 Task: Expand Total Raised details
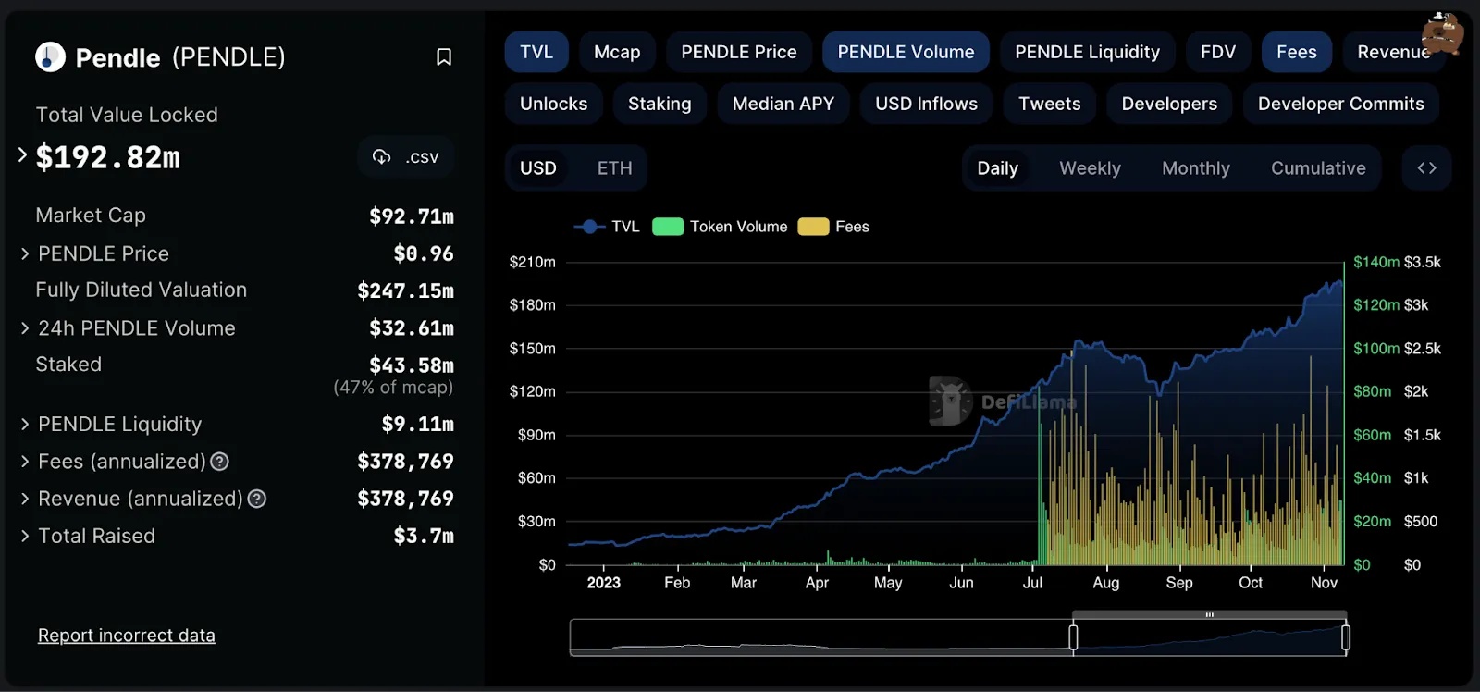[x=25, y=536]
